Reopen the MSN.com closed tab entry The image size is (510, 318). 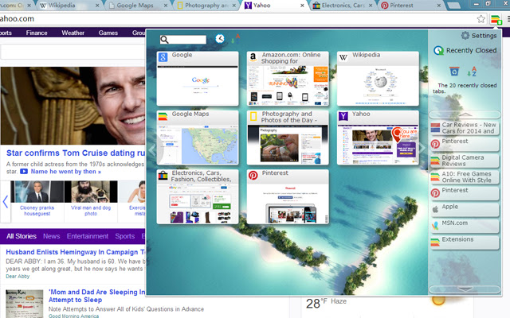(x=465, y=226)
